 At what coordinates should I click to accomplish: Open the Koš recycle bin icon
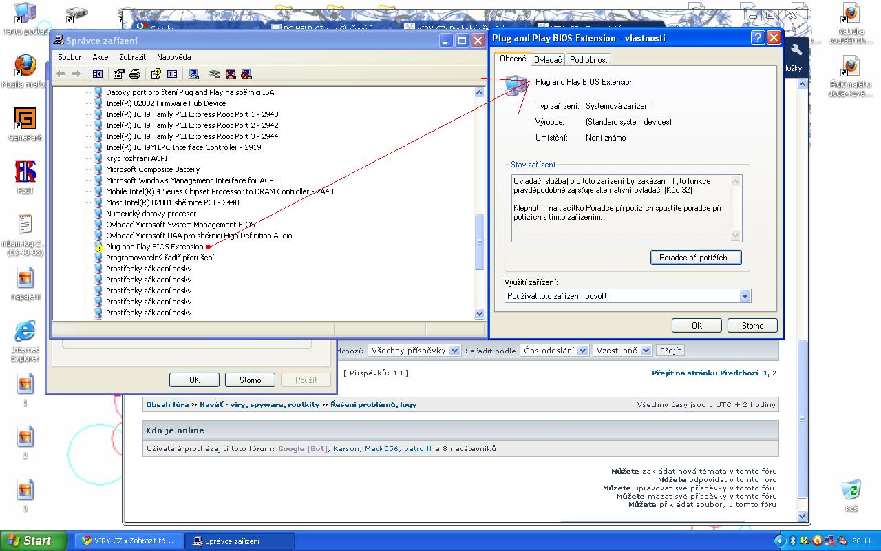[851, 490]
